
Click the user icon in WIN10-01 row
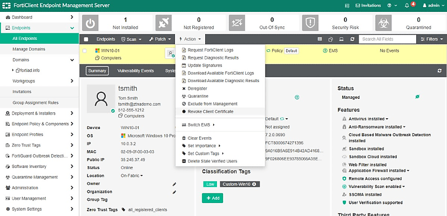pos(170,53)
